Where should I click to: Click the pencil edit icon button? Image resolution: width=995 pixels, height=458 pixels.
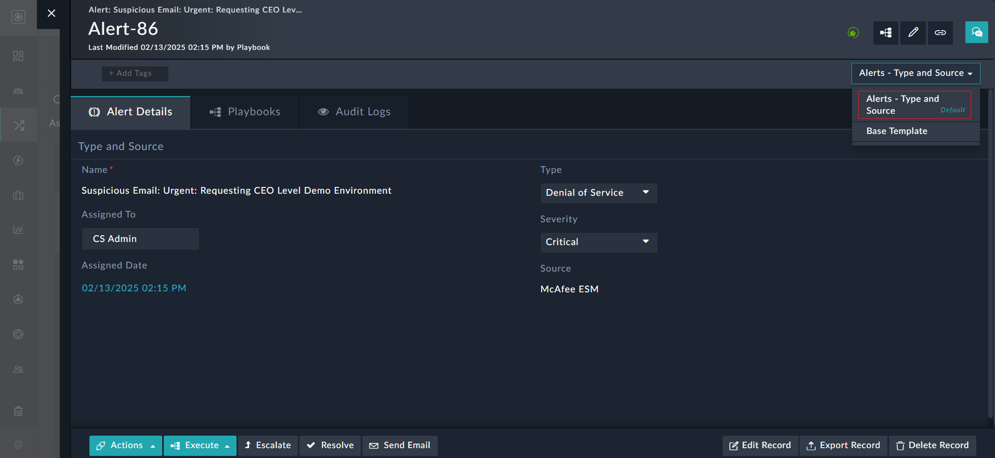pos(913,33)
